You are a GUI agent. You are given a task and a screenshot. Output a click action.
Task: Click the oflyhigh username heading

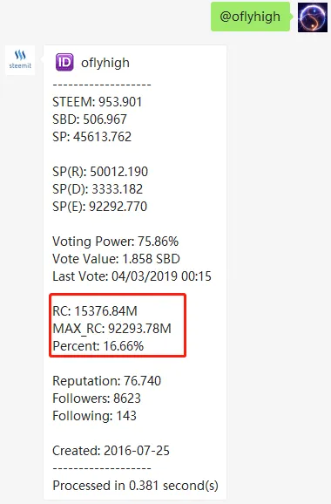(105, 63)
